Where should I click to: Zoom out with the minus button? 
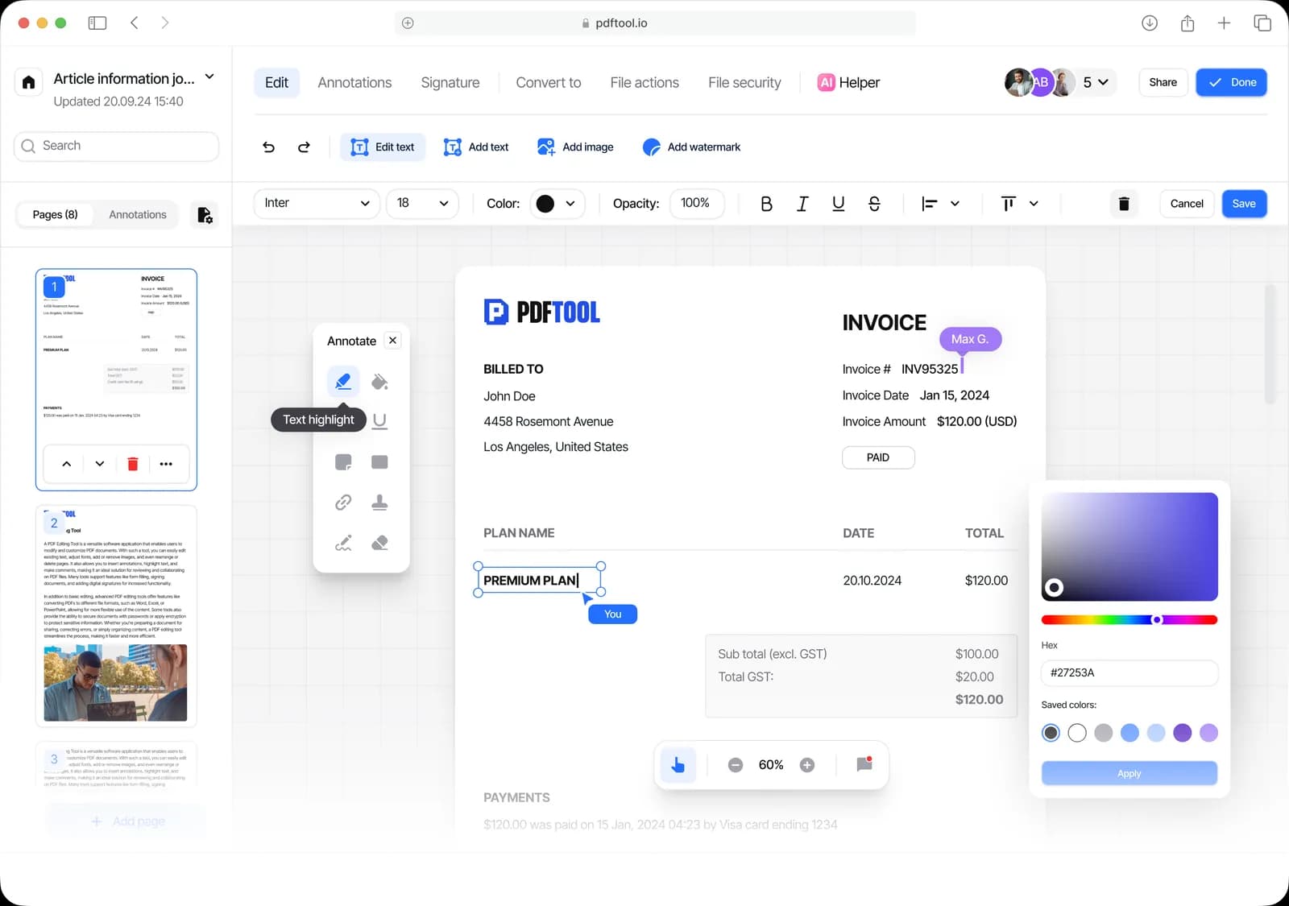point(736,765)
